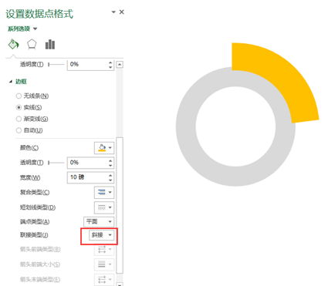Screen dimensions: 335x286
Task: Open the Fill & Line paint bucket tab
Action: (x=14, y=45)
